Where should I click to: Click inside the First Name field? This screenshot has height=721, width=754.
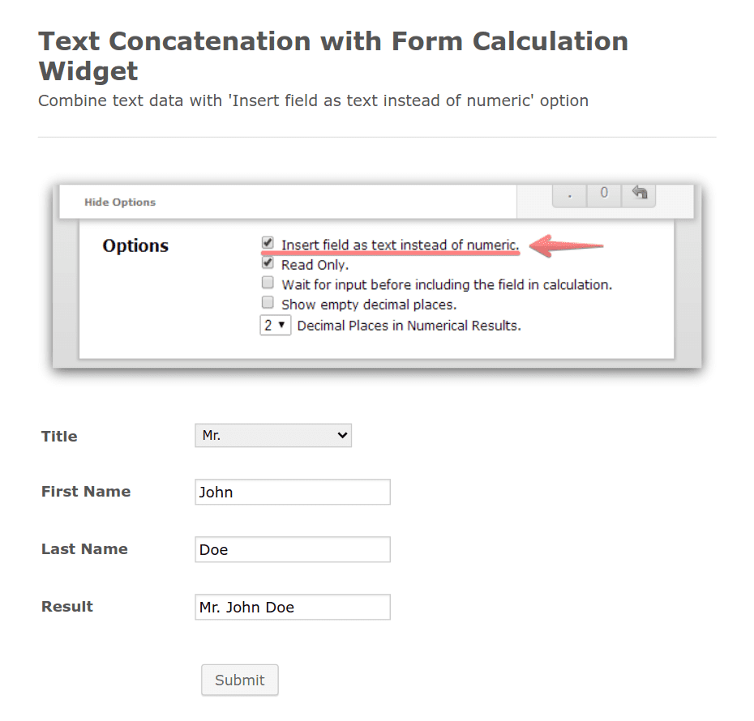click(x=292, y=491)
